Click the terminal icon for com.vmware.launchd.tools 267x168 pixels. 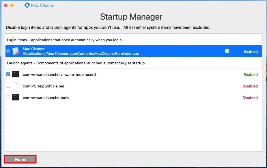point(16,97)
